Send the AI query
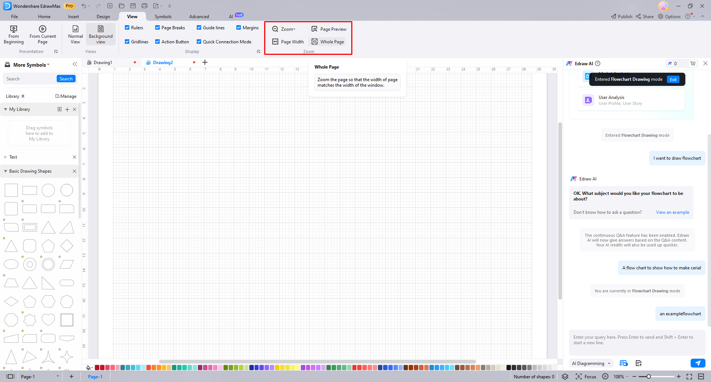Viewport: 711px width, 382px height. coord(698,363)
